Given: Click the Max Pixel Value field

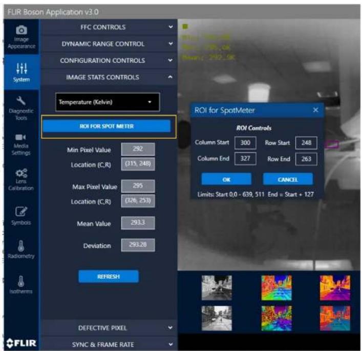Looking at the screenshot, I should point(138,186).
